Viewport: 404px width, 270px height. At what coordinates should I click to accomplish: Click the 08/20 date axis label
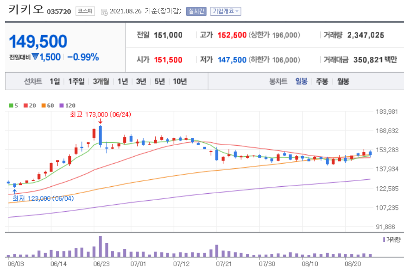click(x=353, y=264)
